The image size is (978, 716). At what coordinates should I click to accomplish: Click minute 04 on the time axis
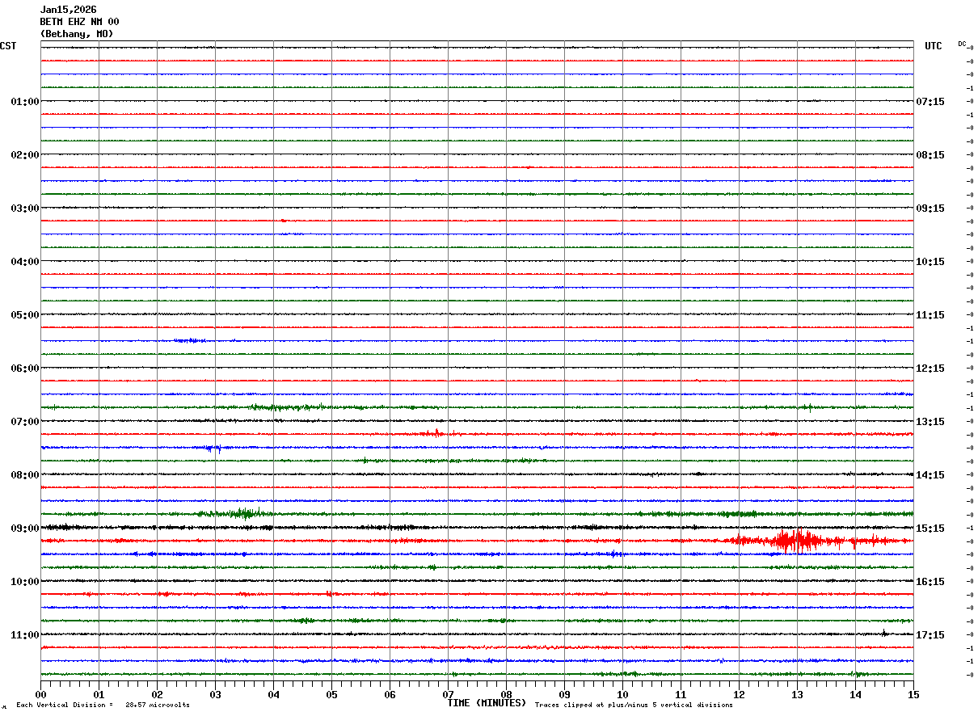click(273, 694)
